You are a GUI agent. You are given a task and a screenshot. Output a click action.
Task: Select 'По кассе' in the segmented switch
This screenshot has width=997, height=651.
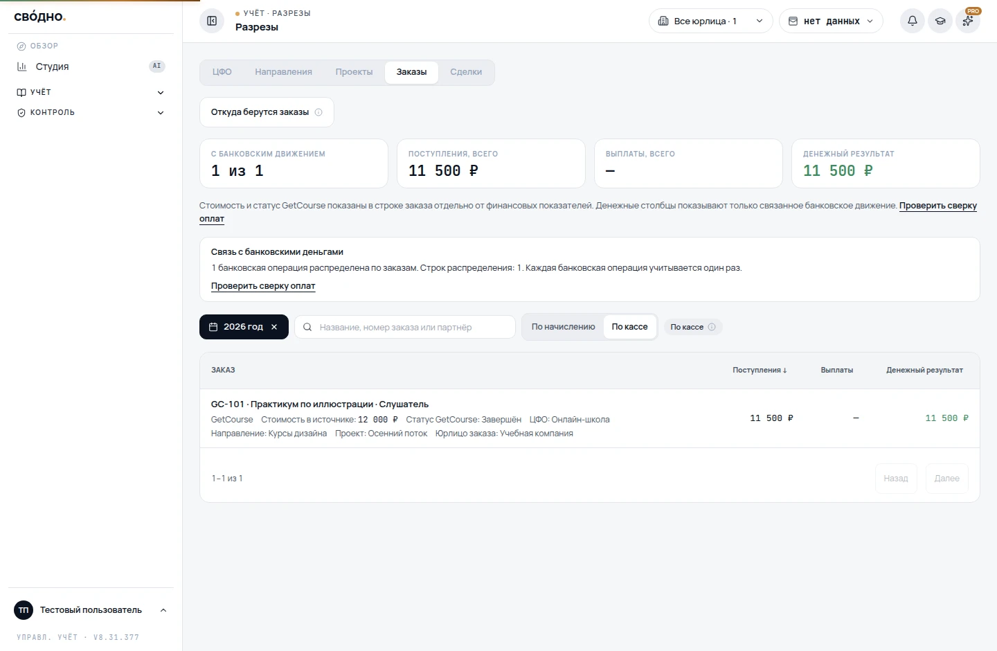pyautogui.click(x=630, y=327)
